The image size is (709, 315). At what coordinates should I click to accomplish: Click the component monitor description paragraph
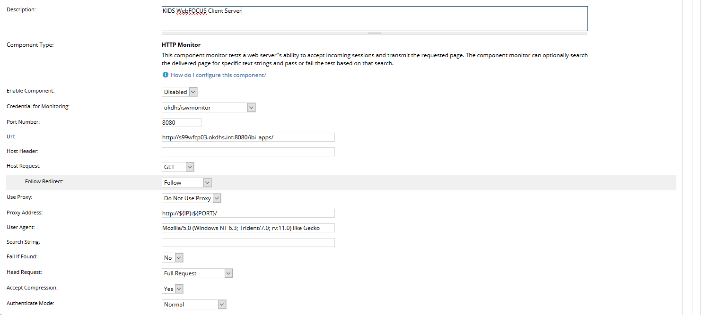[x=375, y=59]
